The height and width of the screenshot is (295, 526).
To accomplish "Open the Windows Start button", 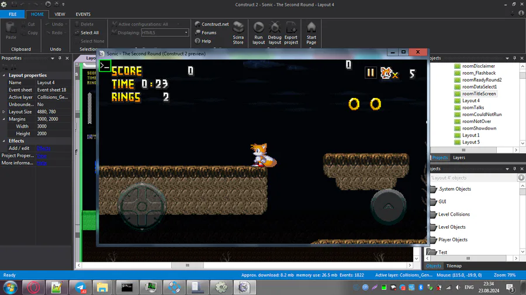I will (x=10, y=287).
